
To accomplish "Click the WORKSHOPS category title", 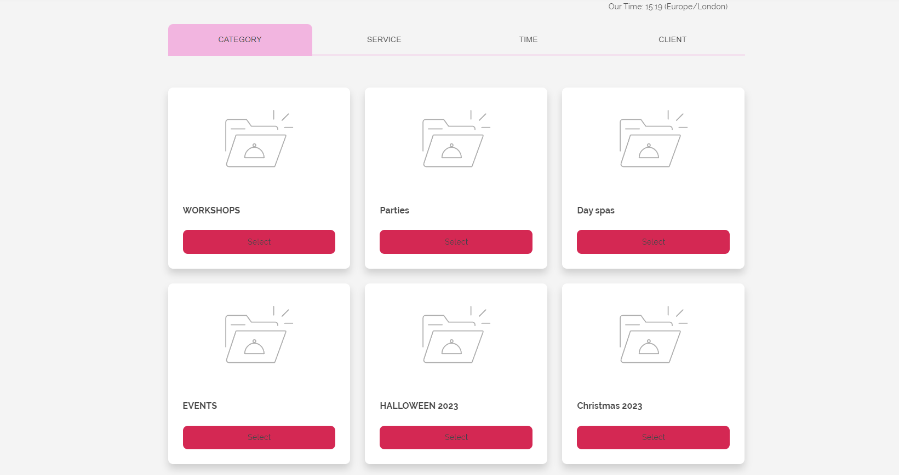I will [211, 210].
